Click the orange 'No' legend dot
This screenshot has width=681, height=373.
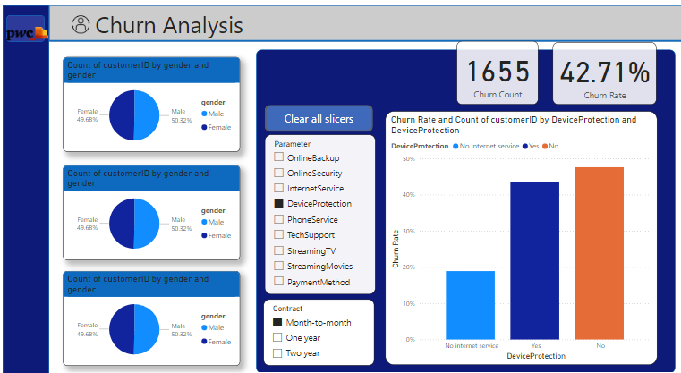point(546,145)
